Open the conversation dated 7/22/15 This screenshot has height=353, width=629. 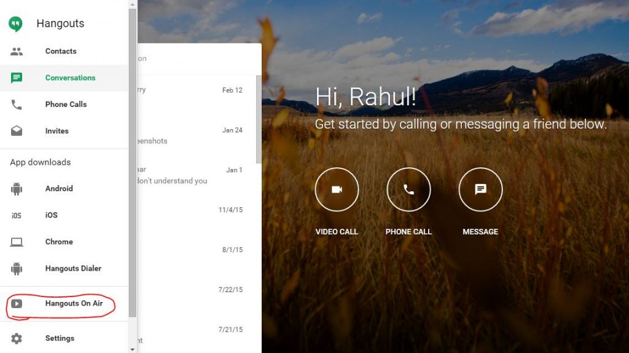[197, 295]
